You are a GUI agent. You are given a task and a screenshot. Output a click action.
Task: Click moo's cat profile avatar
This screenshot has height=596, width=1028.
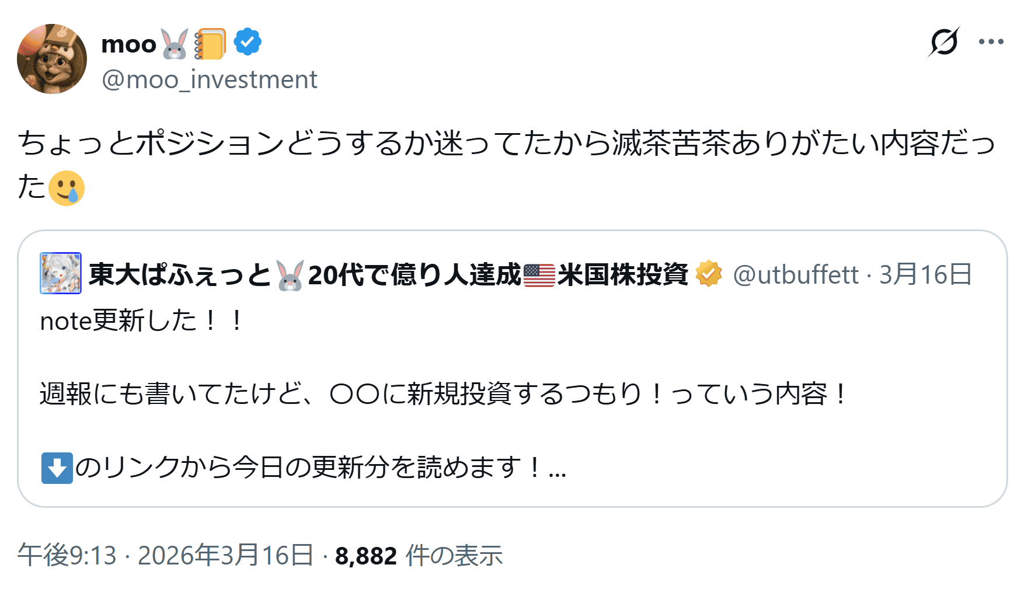(52, 59)
